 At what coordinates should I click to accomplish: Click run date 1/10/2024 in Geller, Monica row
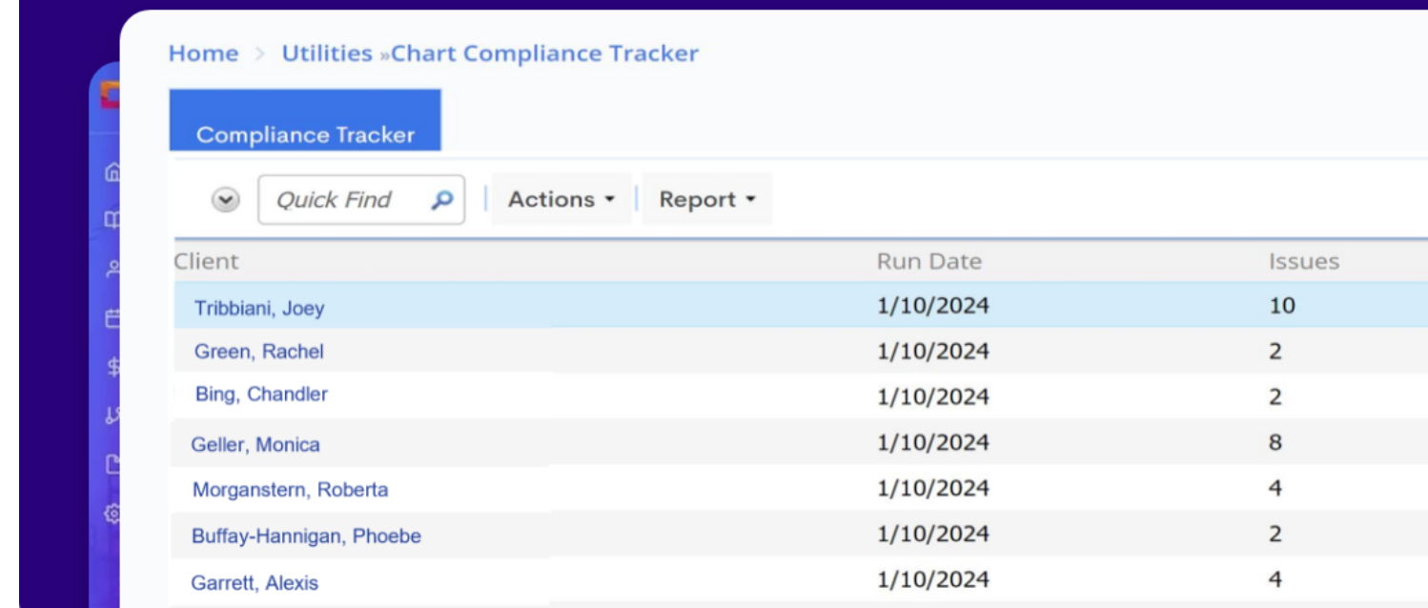coord(933,442)
